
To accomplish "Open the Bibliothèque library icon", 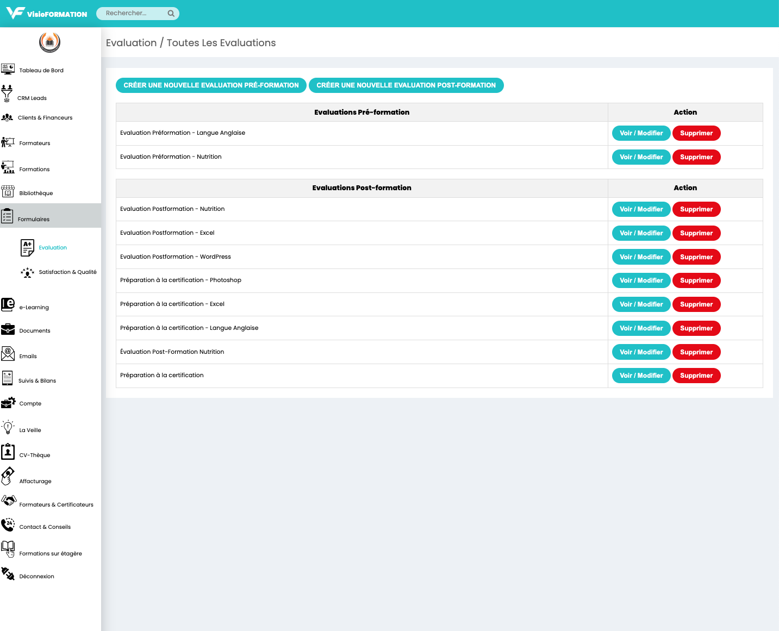I will click(8, 191).
